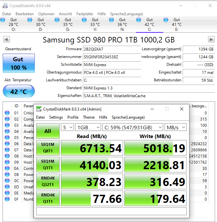
Task: Click status orb of SMART attribute 0C
Action: [x=7, y=181]
